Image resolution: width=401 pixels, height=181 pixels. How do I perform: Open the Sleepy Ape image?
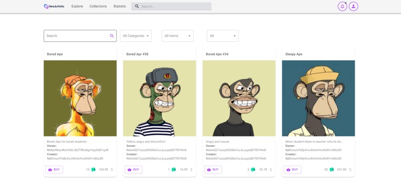[x=318, y=98]
